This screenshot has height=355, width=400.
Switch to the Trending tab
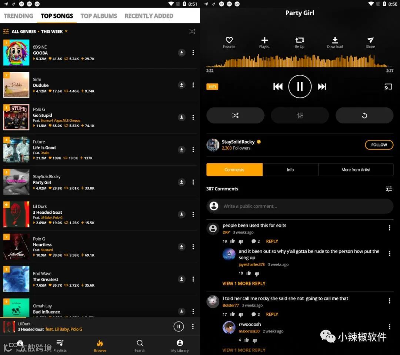[19, 16]
